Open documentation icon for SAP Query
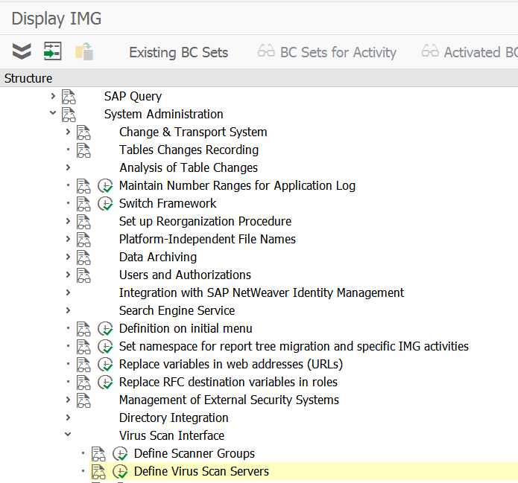The image size is (518, 483). point(69,97)
